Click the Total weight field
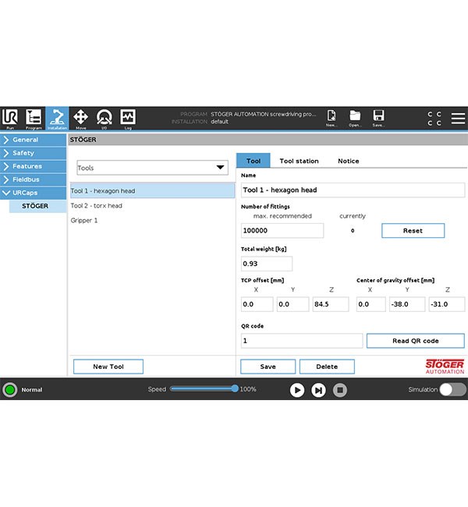Viewport: 468px width, 507px height. [x=267, y=264]
